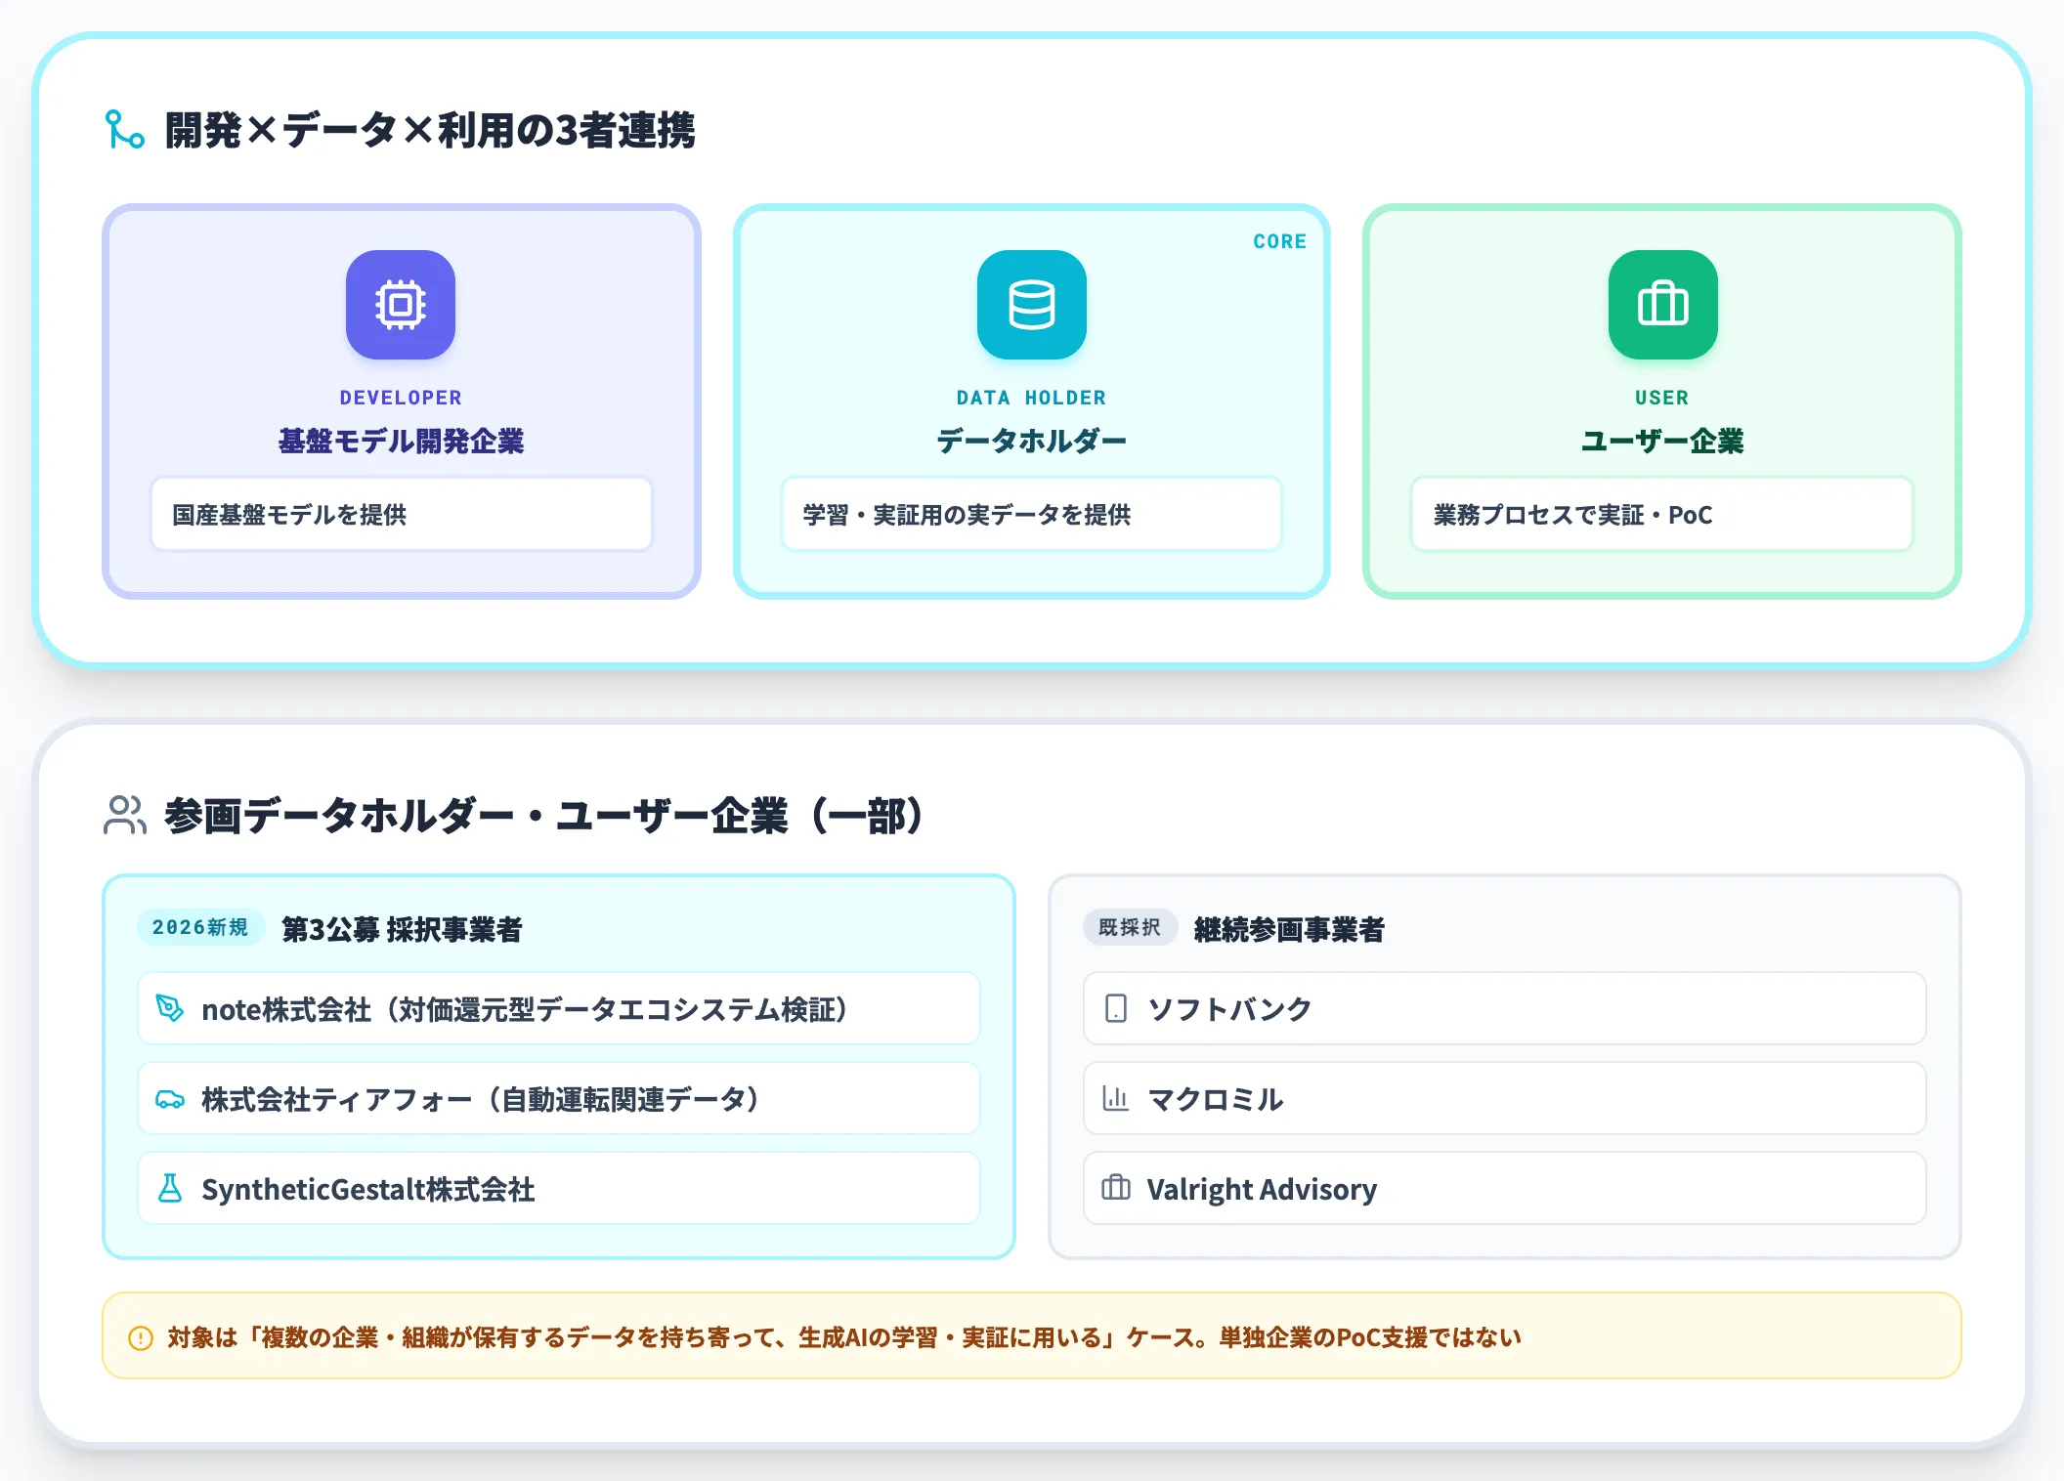
Task: Click the 学習・実証用の実データを提供 box
Action: tap(1032, 515)
